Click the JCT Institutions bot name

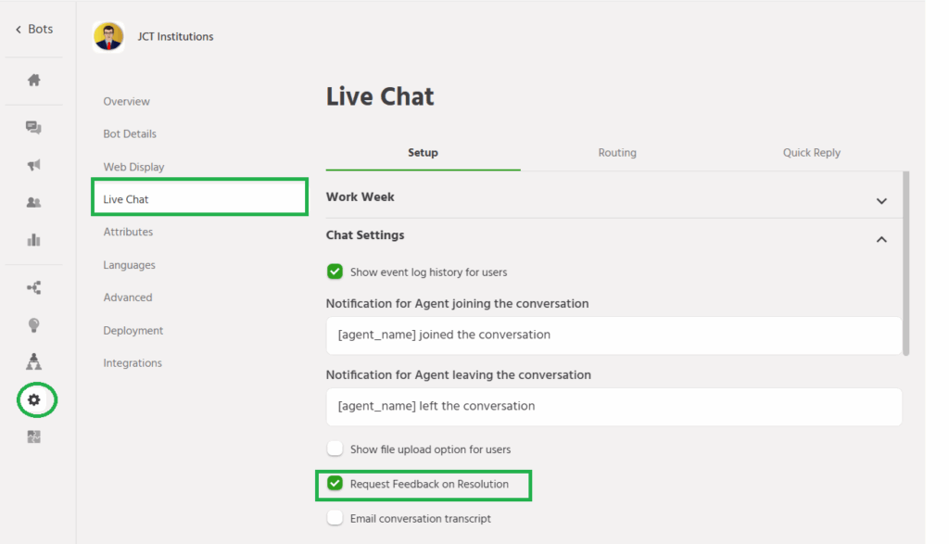[x=175, y=36]
